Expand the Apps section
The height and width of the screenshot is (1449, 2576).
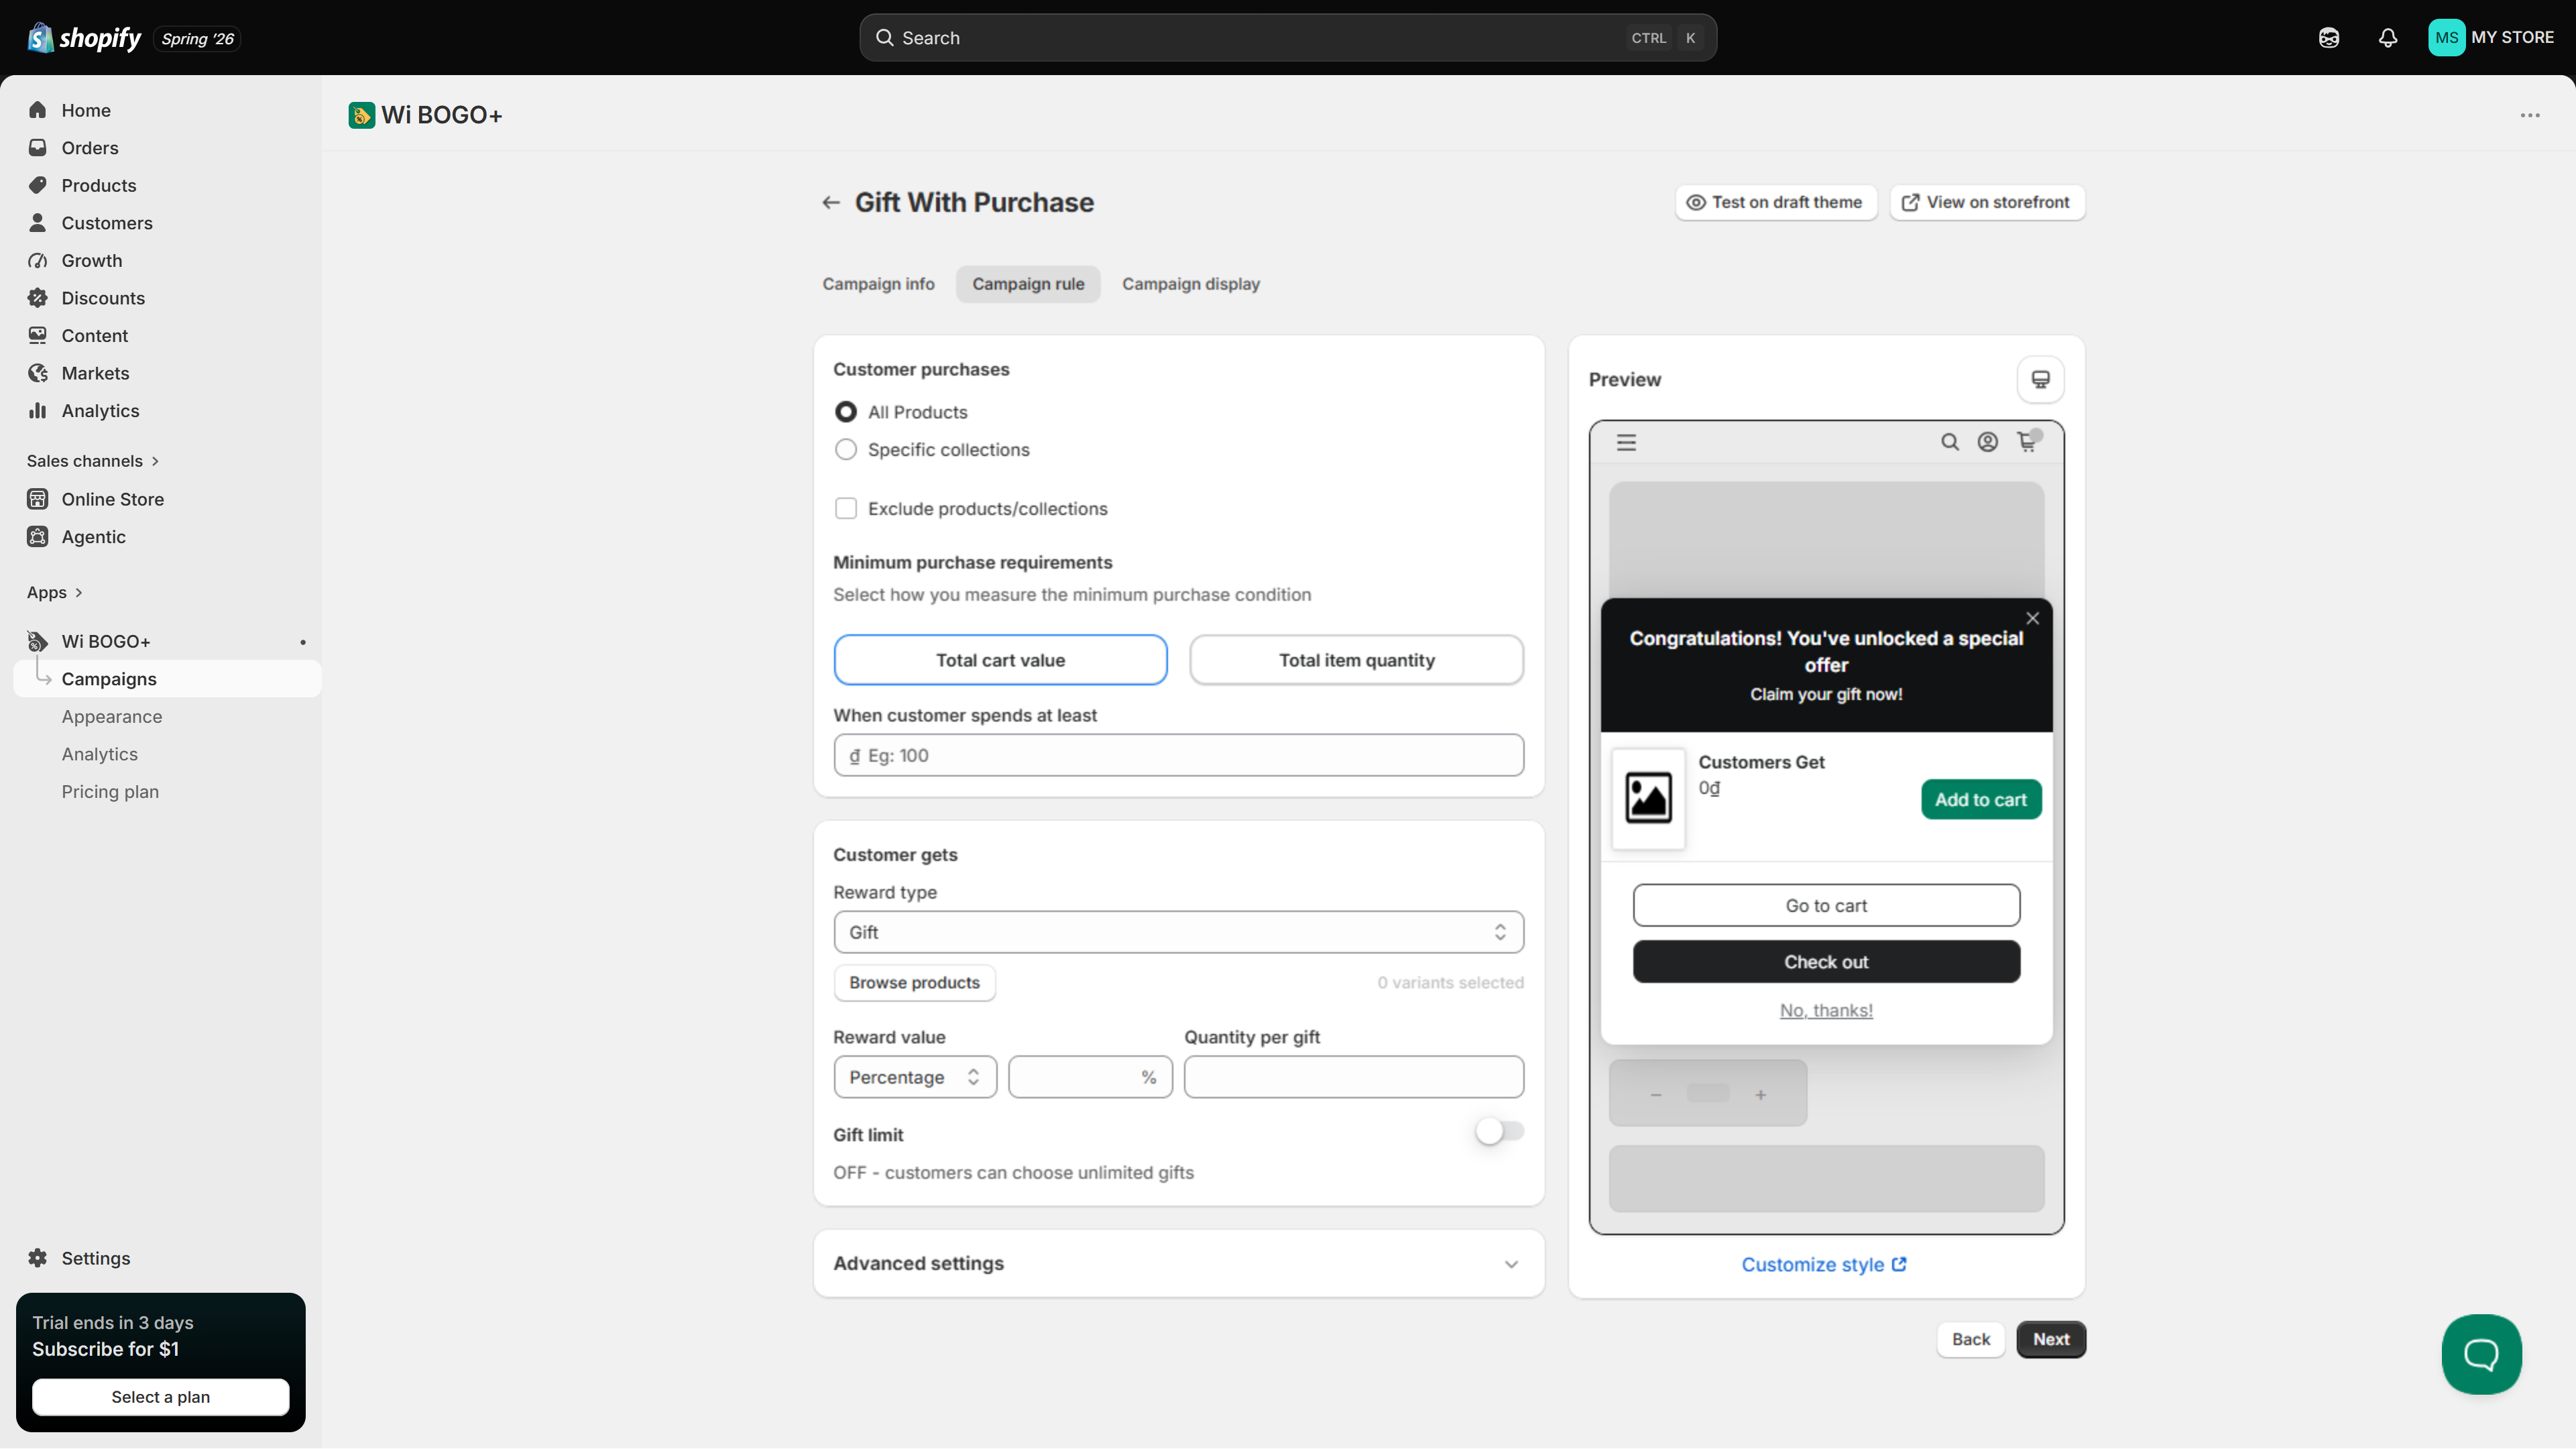pos(55,593)
